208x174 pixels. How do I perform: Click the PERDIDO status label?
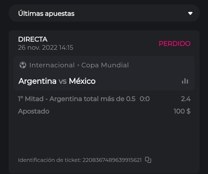point(174,44)
